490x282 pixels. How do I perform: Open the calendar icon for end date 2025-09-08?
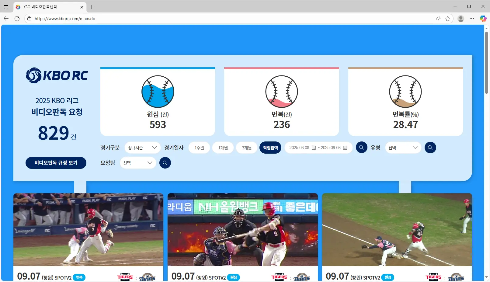[345, 148]
